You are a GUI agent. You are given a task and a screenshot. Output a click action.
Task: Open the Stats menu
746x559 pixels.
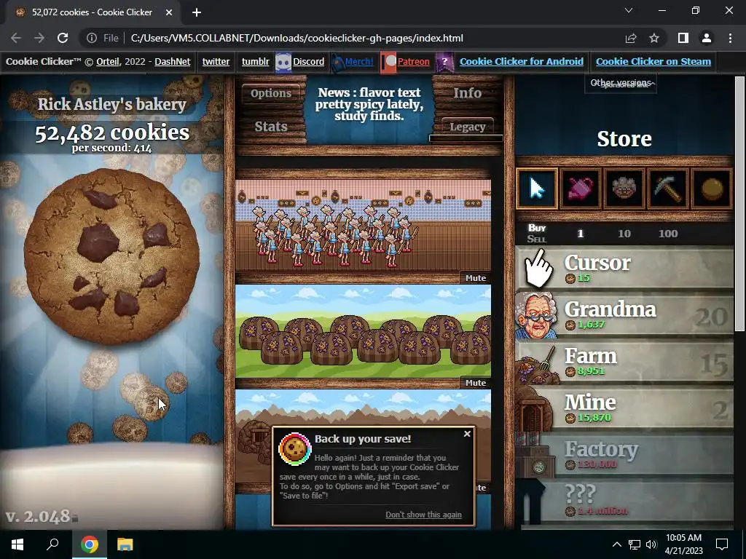271,127
